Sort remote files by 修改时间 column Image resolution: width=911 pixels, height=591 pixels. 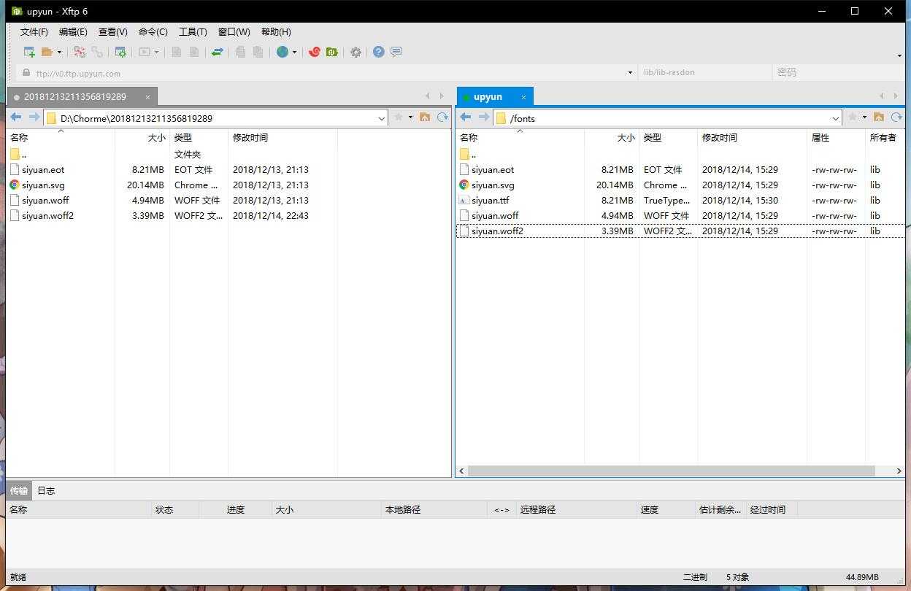pyautogui.click(x=720, y=137)
